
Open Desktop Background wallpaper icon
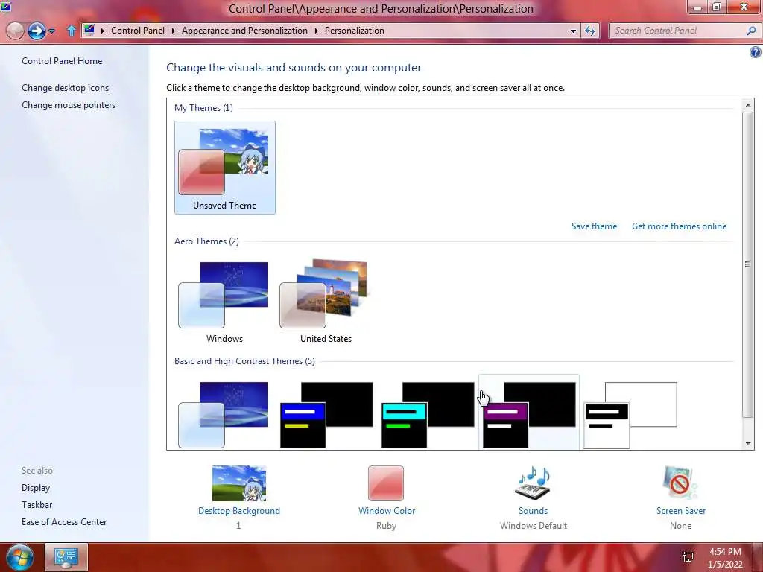(239, 483)
